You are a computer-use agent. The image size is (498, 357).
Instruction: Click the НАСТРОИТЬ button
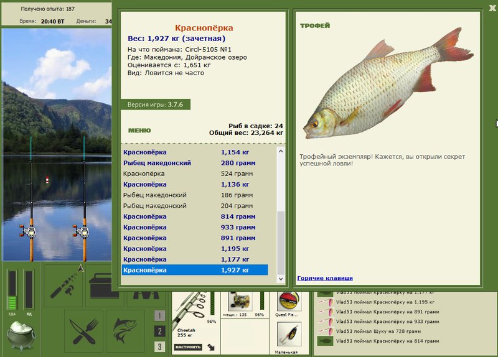(x=189, y=347)
